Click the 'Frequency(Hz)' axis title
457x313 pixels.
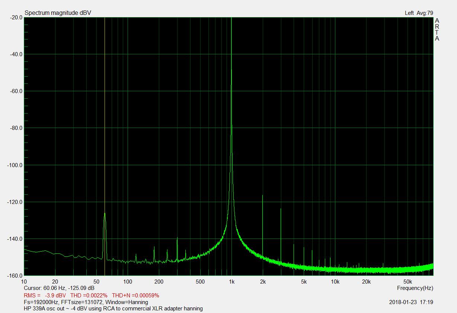[415, 288]
